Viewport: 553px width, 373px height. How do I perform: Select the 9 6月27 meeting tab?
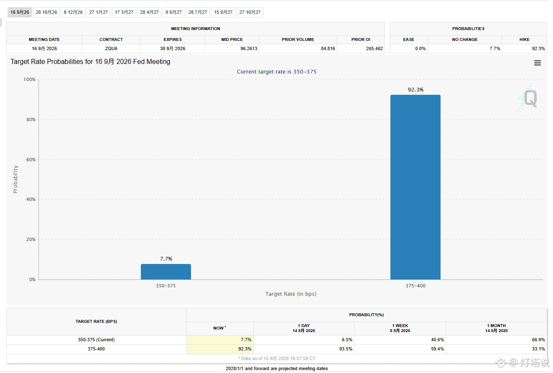point(173,12)
